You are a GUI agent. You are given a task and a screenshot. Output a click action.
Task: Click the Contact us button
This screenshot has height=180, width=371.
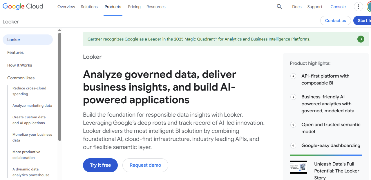point(335,21)
